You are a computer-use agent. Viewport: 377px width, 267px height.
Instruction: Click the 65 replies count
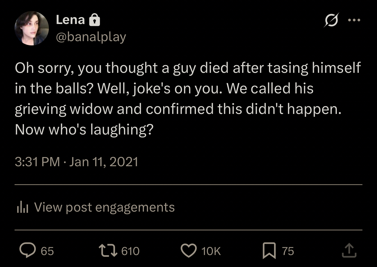[47, 251]
